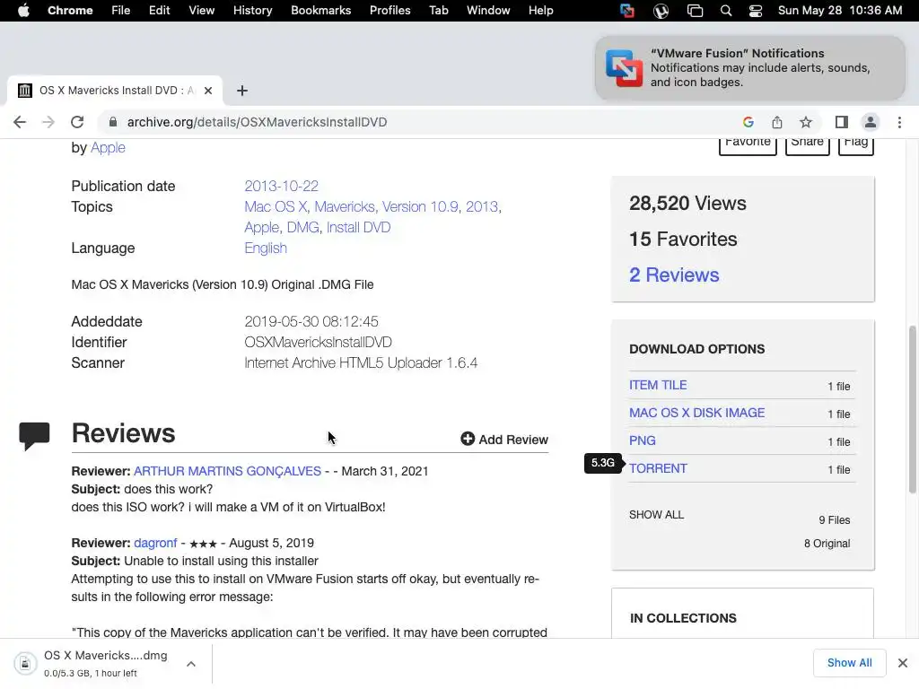Open the Apple author link
This screenshot has height=689, width=919.
click(x=108, y=148)
